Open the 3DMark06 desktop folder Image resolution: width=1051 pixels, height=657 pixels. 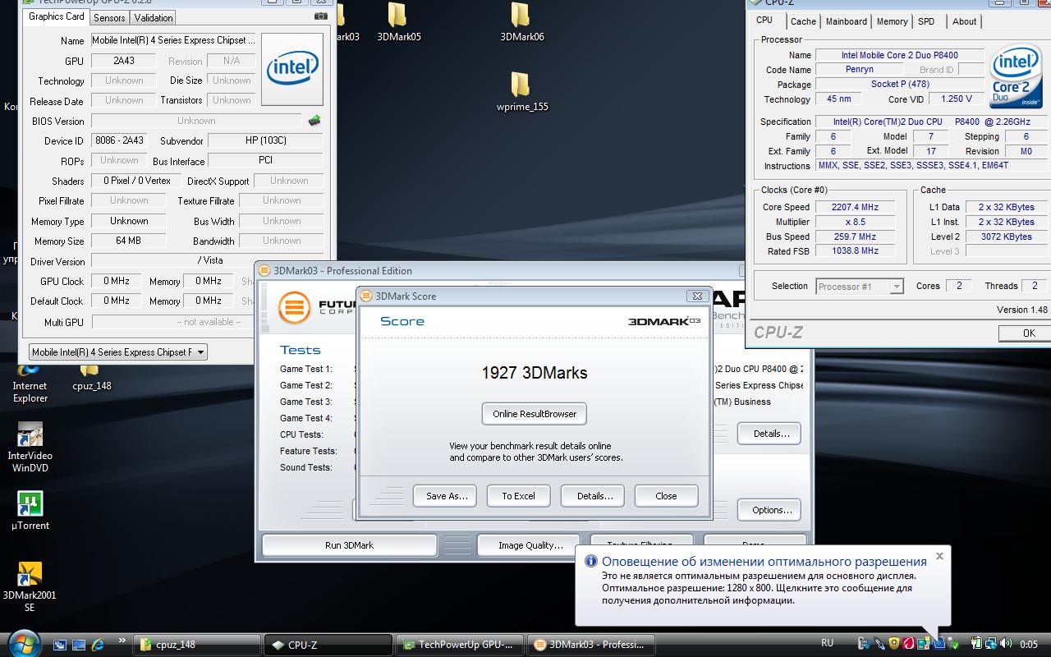point(521,22)
